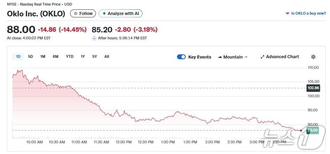This screenshot has height=154, width=330.
Task: Show the 6M chart range
Action: tap(55, 56)
